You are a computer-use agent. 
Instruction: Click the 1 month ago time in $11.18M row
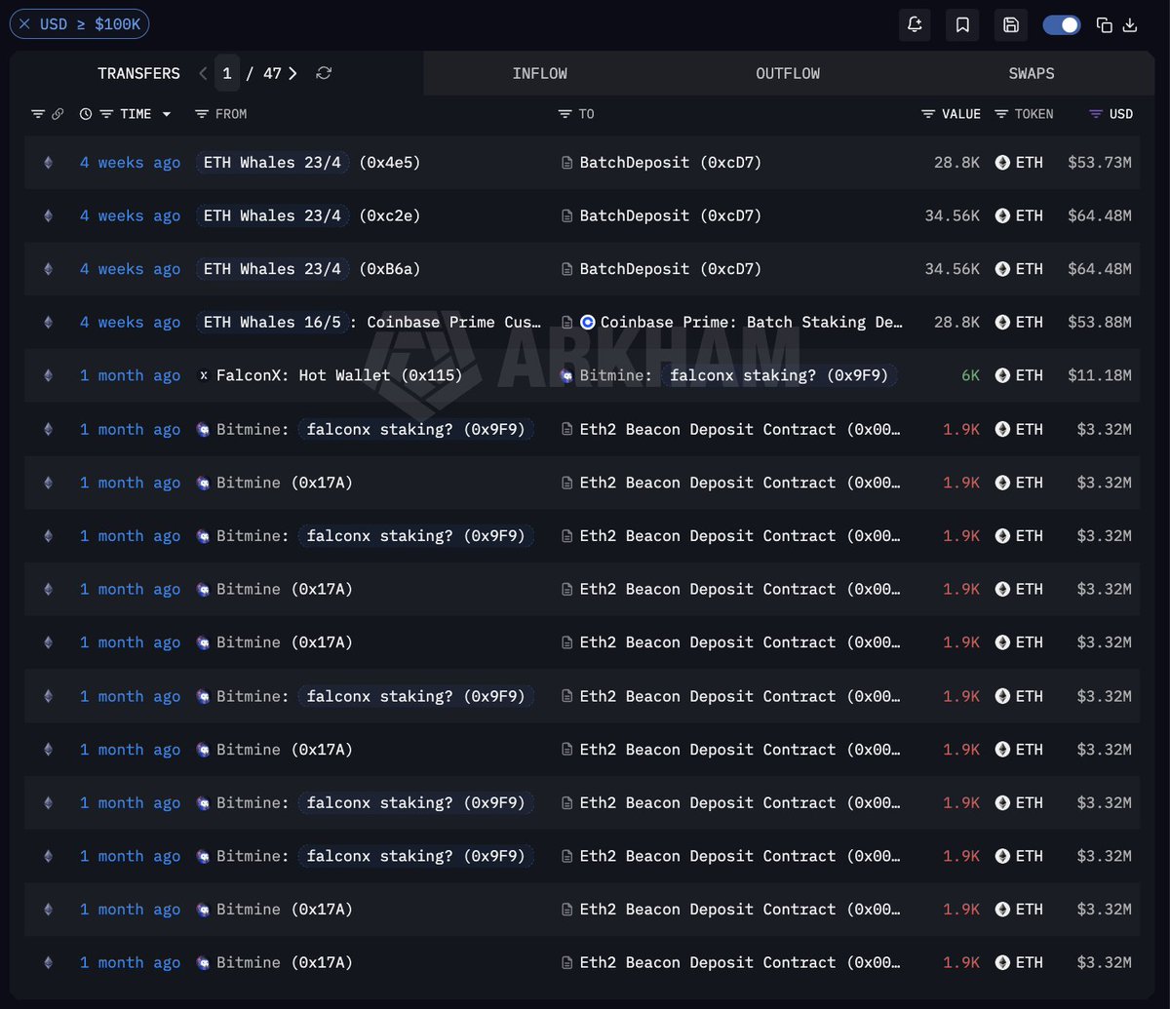pyautogui.click(x=130, y=375)
